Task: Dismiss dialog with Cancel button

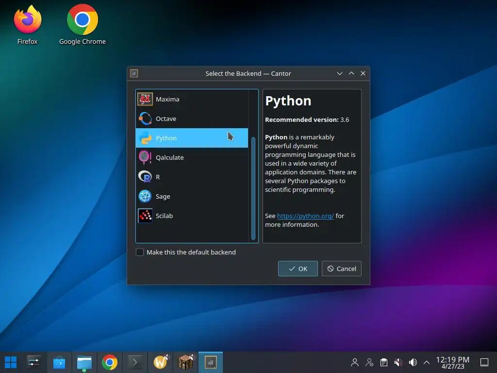Action: [341, 269]
